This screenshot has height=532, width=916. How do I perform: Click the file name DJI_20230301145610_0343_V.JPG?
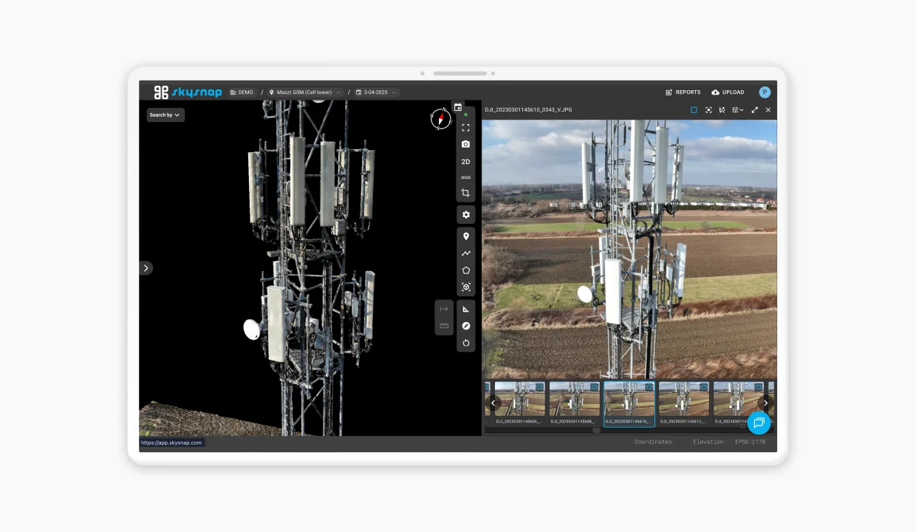pos(528,110)
